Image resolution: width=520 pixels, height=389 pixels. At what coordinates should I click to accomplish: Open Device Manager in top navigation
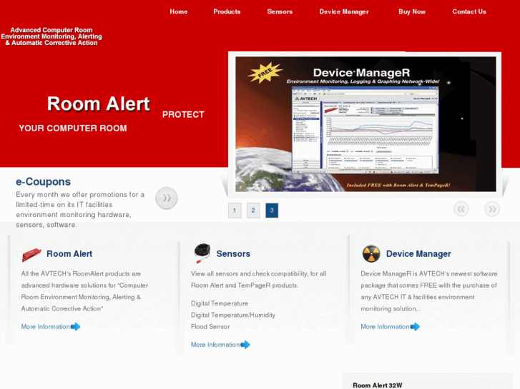(x=344, y=11)
